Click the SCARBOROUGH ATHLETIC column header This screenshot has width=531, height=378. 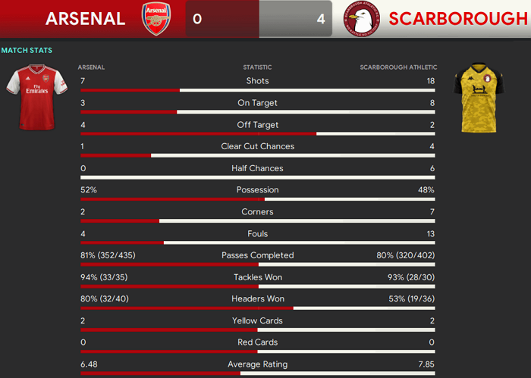pyautogui.click(x=398, y=67)
